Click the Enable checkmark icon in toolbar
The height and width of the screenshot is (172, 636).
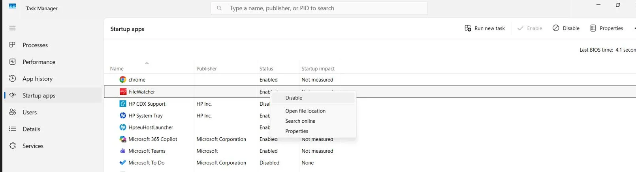click(x=520, y=28)
